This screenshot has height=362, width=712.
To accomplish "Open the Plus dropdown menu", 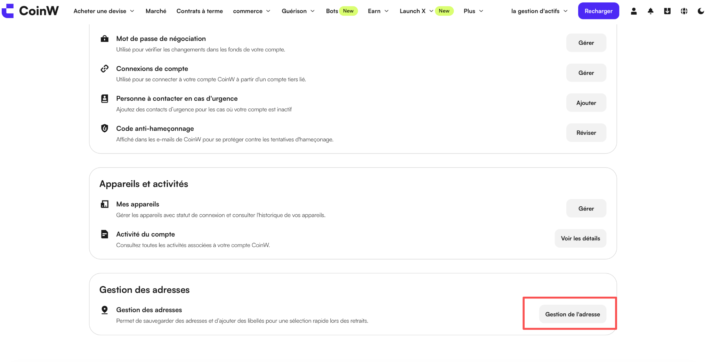I will point(473,11).
